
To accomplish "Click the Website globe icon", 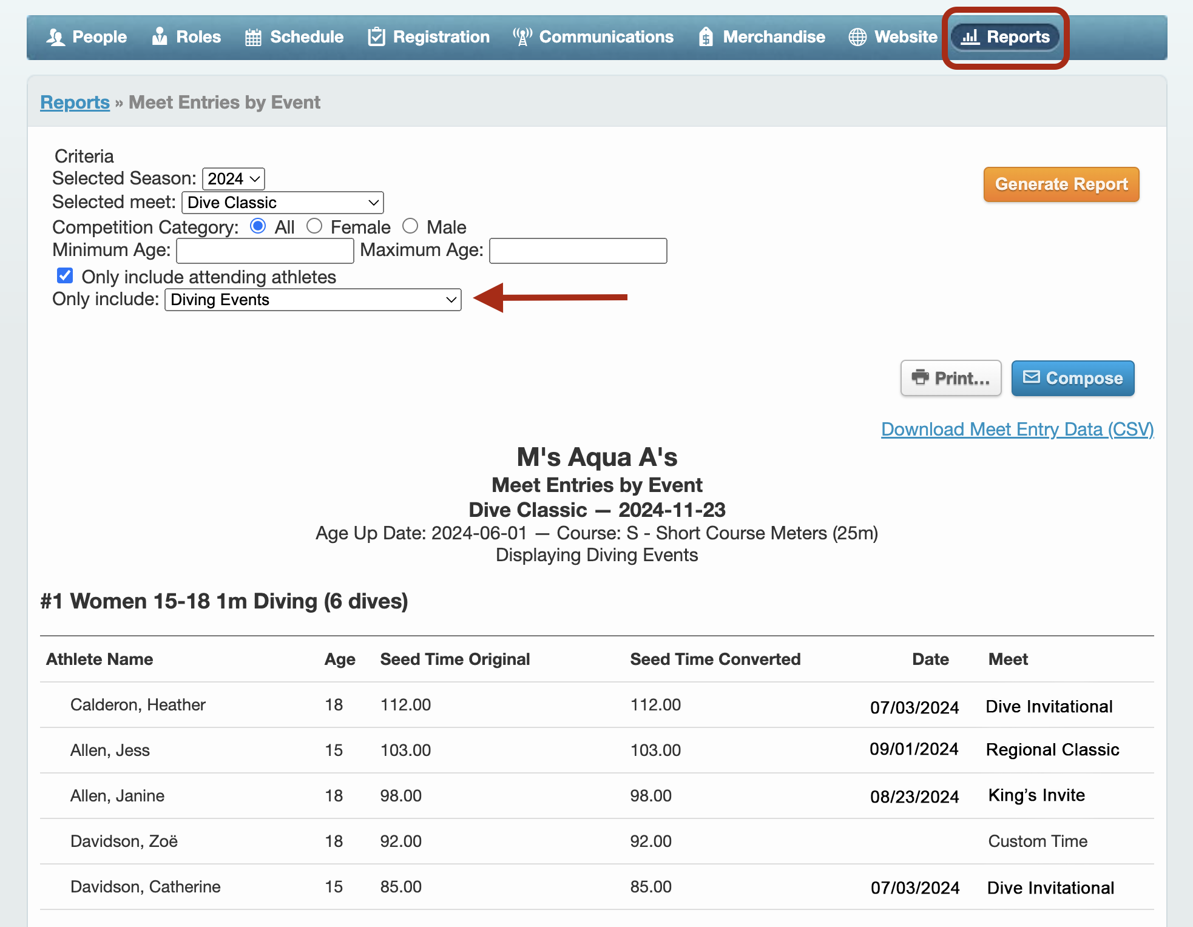I will tap(857, 37).
